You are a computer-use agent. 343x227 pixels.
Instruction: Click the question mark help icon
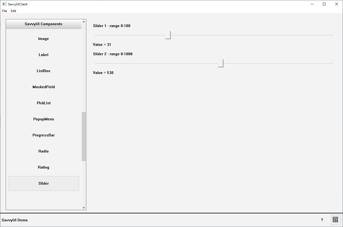click(x=322, y=220)
